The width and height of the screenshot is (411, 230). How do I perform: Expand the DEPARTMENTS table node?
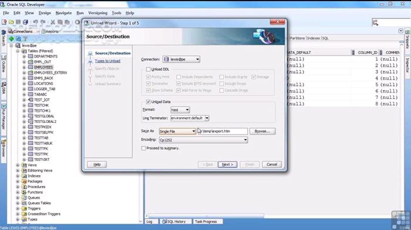[x=24, y=56]
